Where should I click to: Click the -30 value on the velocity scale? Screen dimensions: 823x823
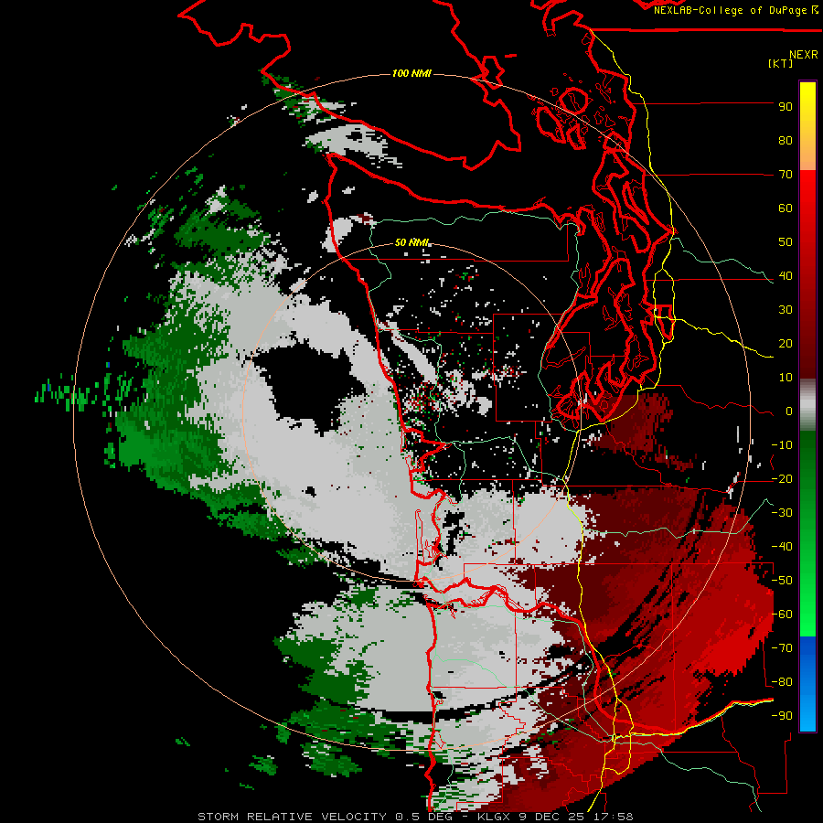[x=782, y=513]
